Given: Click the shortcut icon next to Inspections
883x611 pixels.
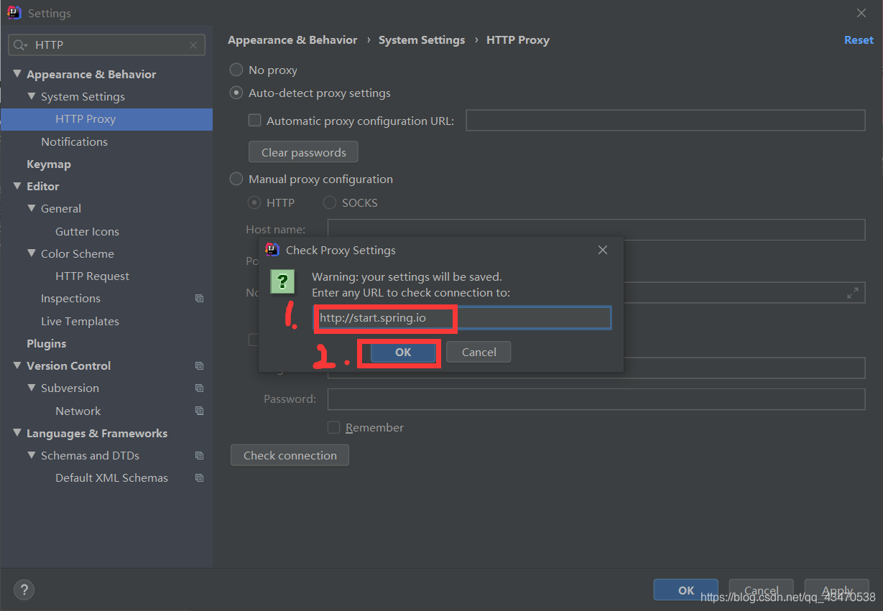Looking at the screenshot, I should click(x=199, y=298).
